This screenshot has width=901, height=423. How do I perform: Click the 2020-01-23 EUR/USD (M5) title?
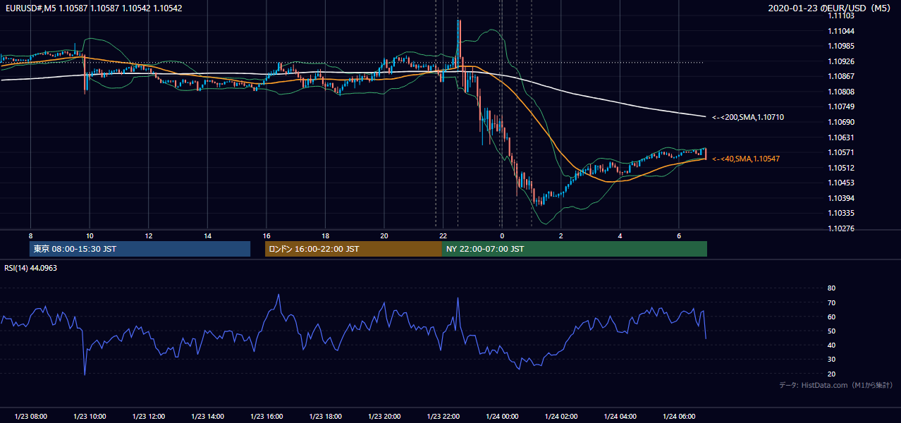coord(830,8)
